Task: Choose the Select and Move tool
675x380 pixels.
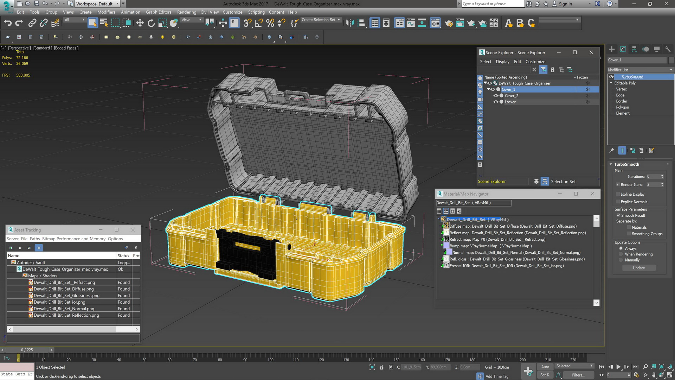Action: (x=140, y=23)
